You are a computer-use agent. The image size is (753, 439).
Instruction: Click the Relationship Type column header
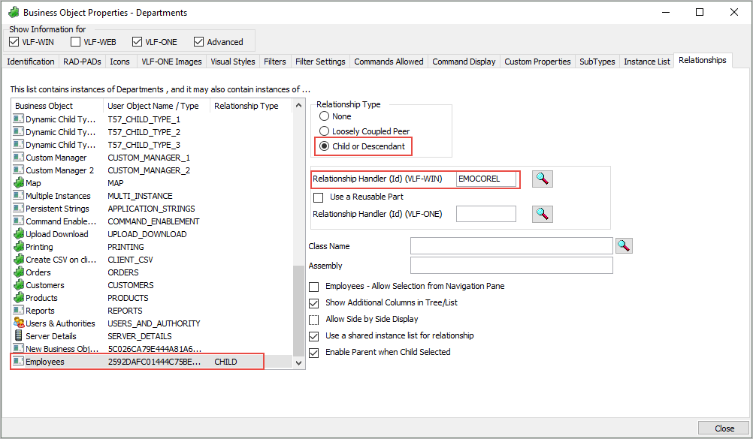point(246,106)
